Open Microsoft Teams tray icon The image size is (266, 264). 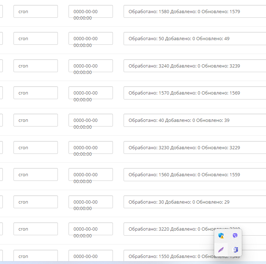point(235,249)
